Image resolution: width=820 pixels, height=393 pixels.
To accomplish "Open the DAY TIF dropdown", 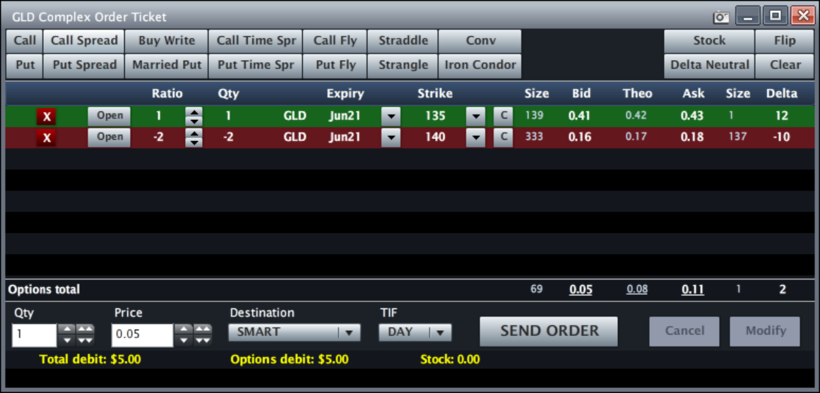I will [415, 332].
